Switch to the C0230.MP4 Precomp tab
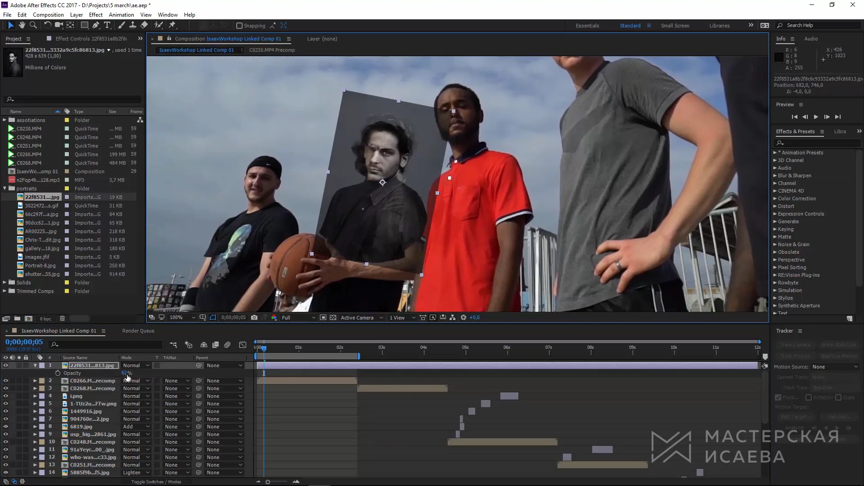This screenshot has height=486, width=864. [272, 50]
